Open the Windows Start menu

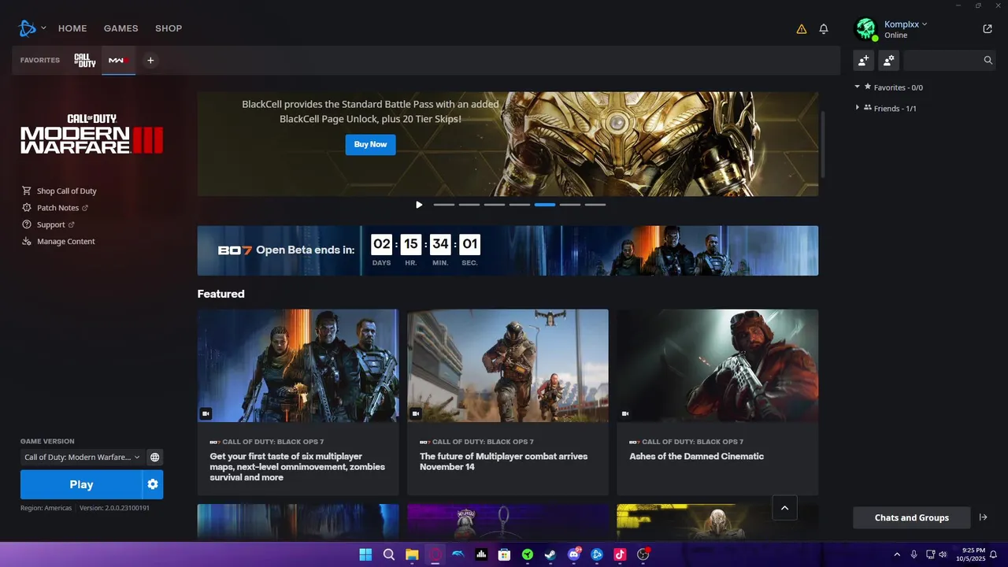pos(365,554)
